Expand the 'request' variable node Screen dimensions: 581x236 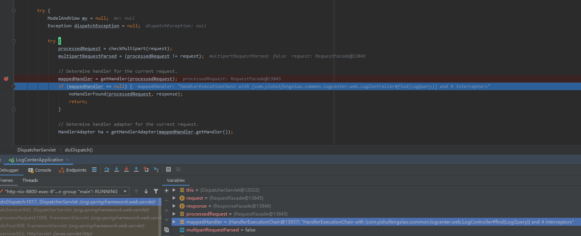point(174,198)
